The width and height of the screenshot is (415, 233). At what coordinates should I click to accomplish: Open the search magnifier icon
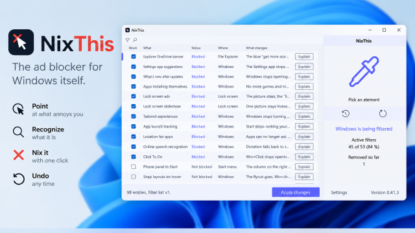click(135, 40)
